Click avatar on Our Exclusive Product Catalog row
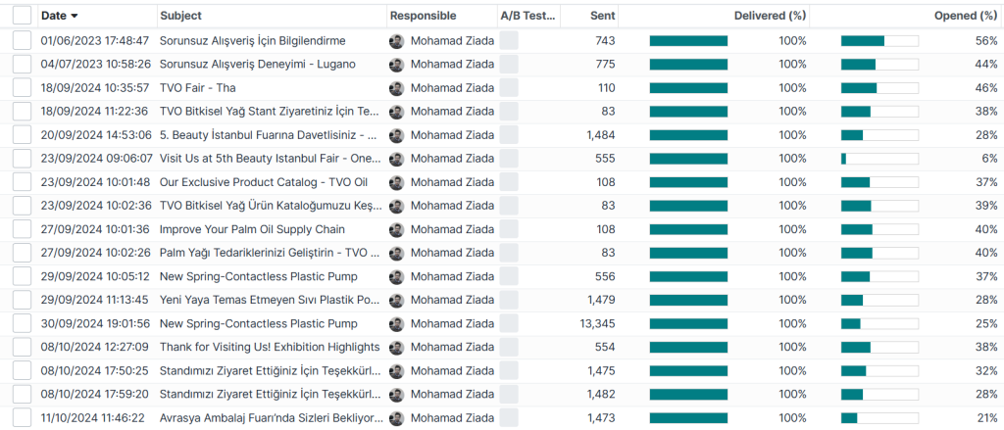The image size is (1004, 430). pos(396,182)
